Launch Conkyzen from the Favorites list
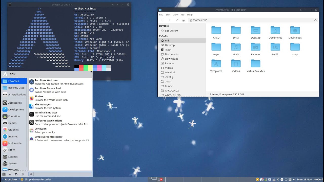The width and height of the screenshot is (324, 182). click(60, 130)
